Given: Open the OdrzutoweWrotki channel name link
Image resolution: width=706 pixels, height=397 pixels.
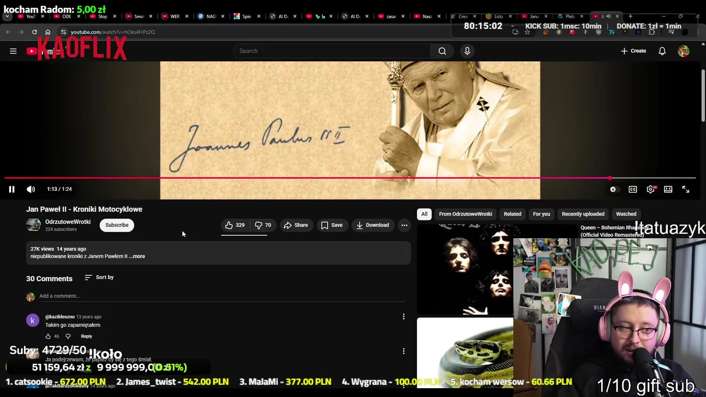Looking at the screenshot, I should click(68, 222).
